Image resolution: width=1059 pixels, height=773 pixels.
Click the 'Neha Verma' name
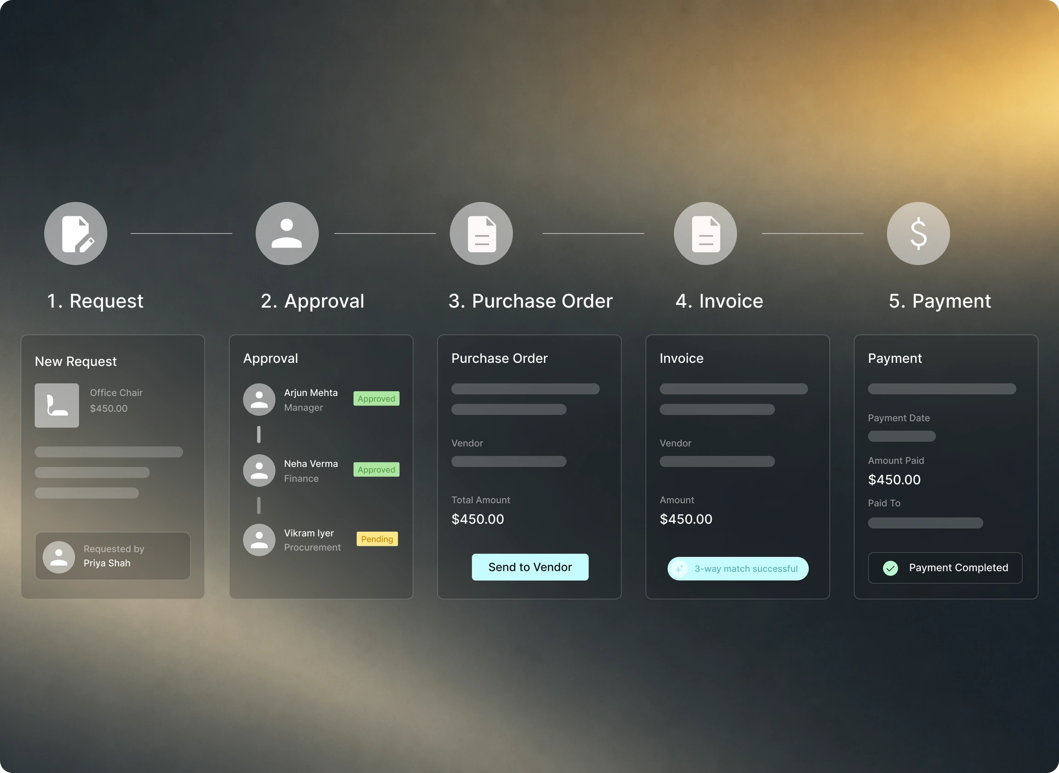click(x=311, y=464)
